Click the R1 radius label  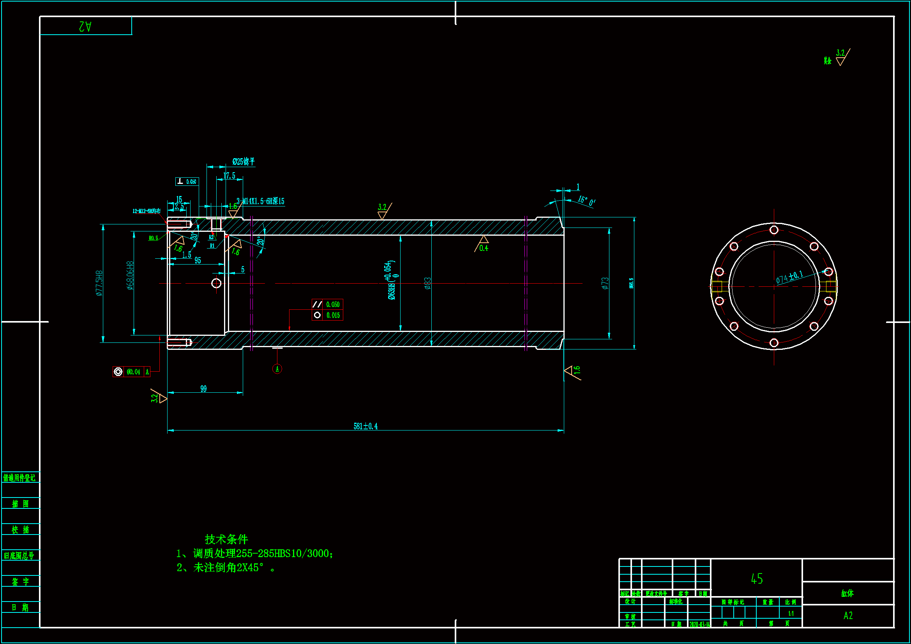(212, 245)
